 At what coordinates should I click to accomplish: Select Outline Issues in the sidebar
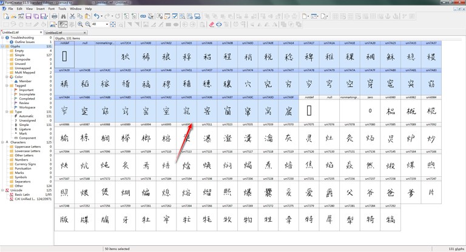[21, 42]
